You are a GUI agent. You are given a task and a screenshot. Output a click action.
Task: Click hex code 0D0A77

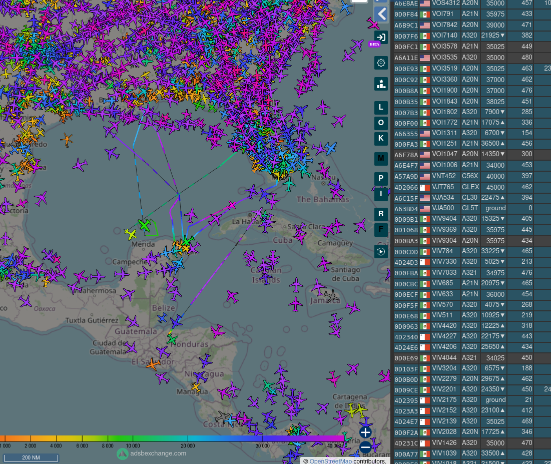point(406,454)
